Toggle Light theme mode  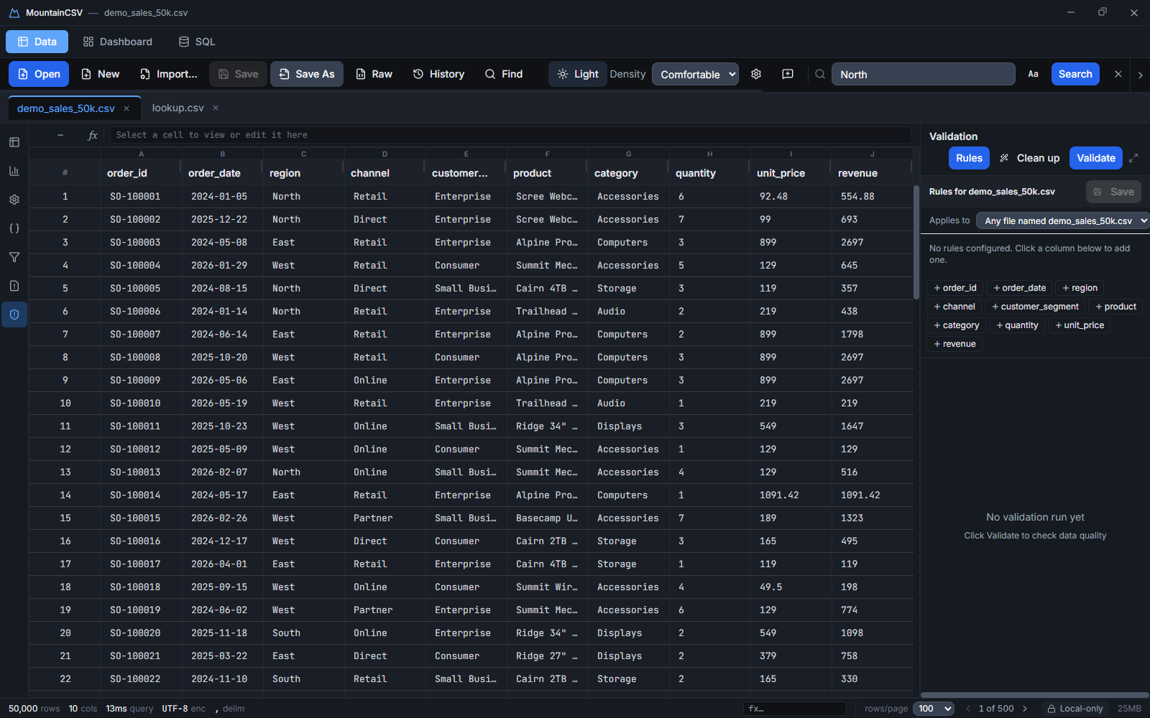577,74
